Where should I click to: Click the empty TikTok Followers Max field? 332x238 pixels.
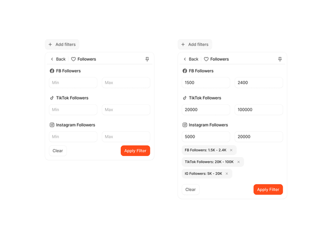[126, 109]
